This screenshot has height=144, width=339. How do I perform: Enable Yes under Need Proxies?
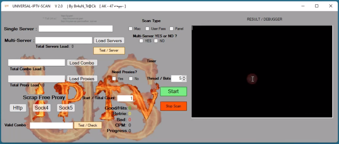pyautogui.click(x=114, y=79)
